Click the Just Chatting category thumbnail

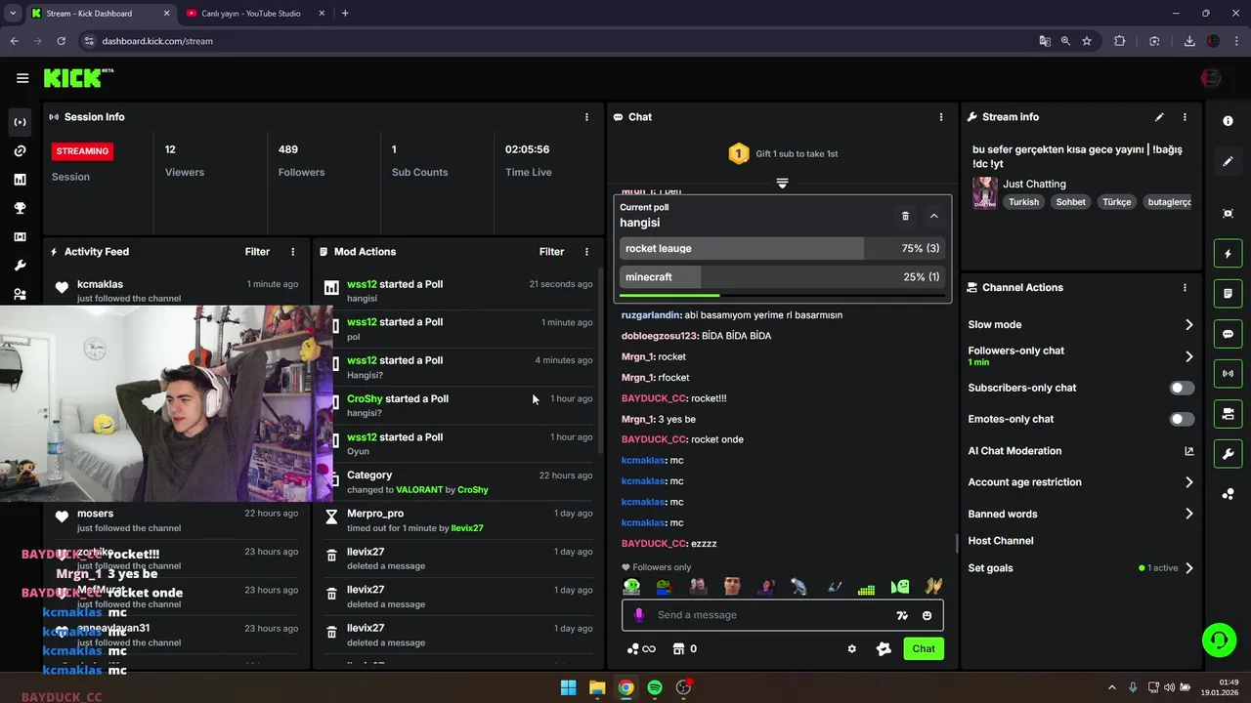coord(984,192)
